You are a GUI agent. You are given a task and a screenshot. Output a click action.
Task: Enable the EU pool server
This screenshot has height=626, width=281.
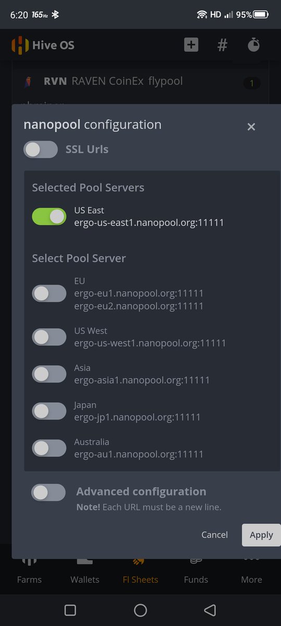pos(49,293)
